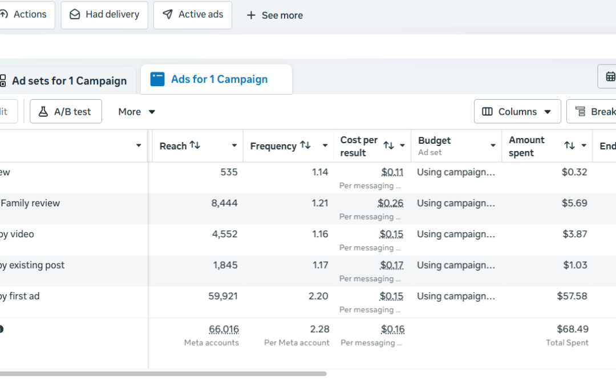Screen dimensions: 616x385
Task: Open the ad name column options arrow
Action: click(x=139, y=145)
